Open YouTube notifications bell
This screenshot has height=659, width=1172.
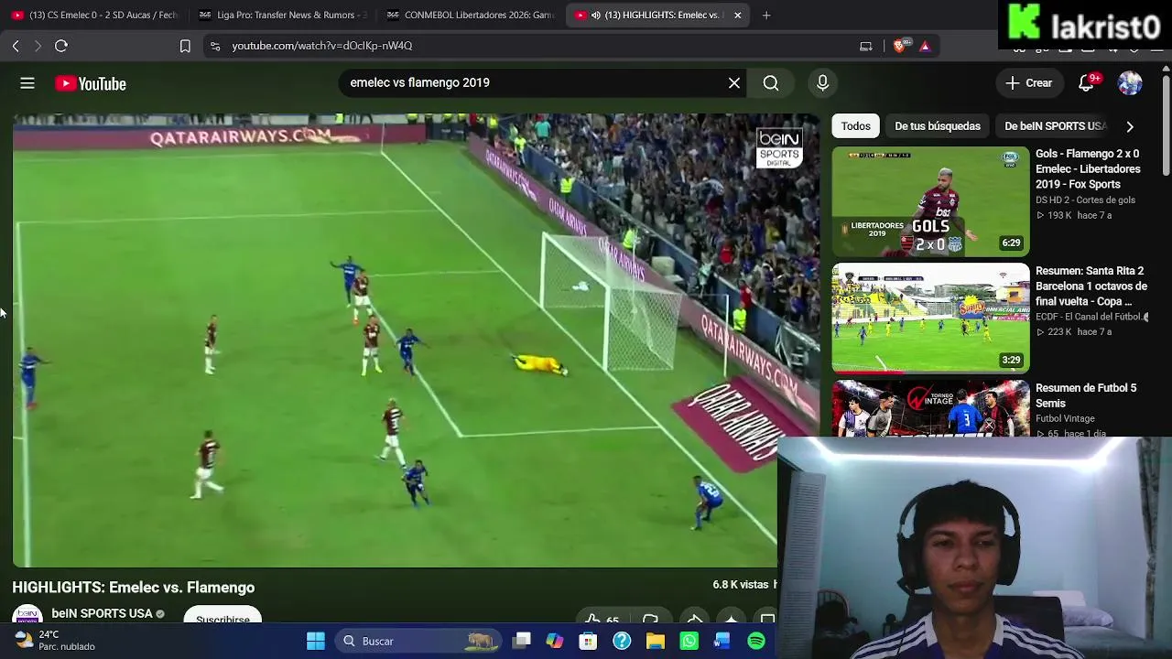(x=1087, y=83)
